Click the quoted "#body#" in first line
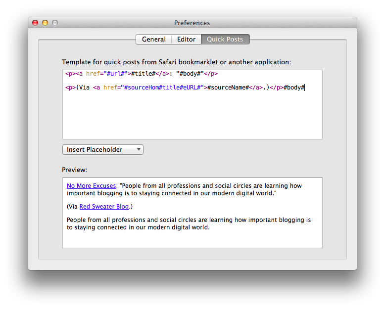 (x=190, y=74)
